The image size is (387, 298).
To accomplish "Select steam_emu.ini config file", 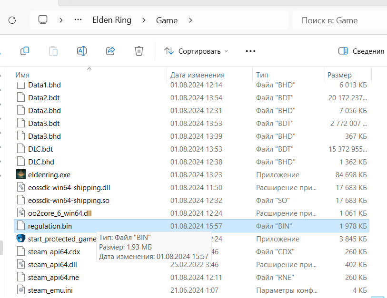I will coord(50,290).
